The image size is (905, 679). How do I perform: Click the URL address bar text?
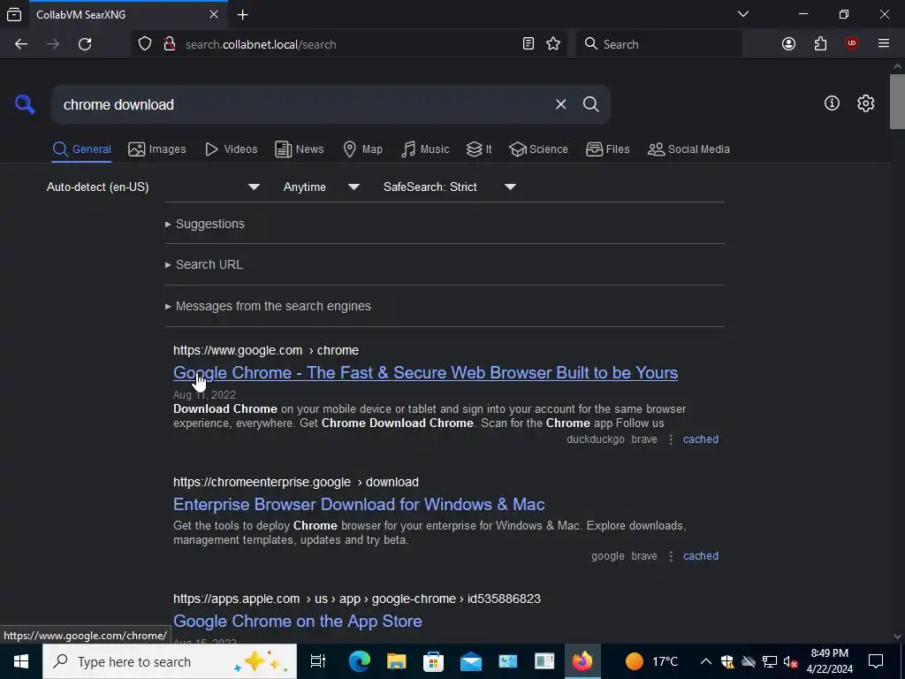pos(261,44)
